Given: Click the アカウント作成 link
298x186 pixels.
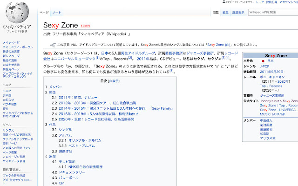Looking at the screenshot, I should pos(289,2).
